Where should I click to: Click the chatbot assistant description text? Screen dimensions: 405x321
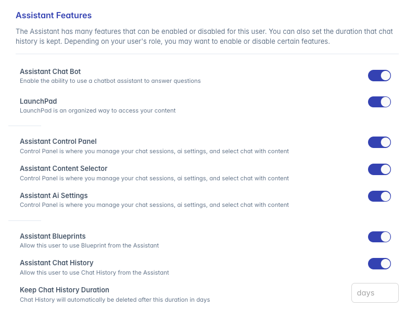coord(110,81)
